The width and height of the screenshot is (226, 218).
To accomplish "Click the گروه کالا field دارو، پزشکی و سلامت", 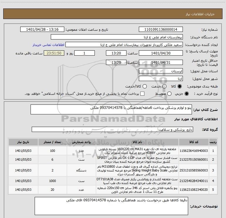I will tap(112, 129).
